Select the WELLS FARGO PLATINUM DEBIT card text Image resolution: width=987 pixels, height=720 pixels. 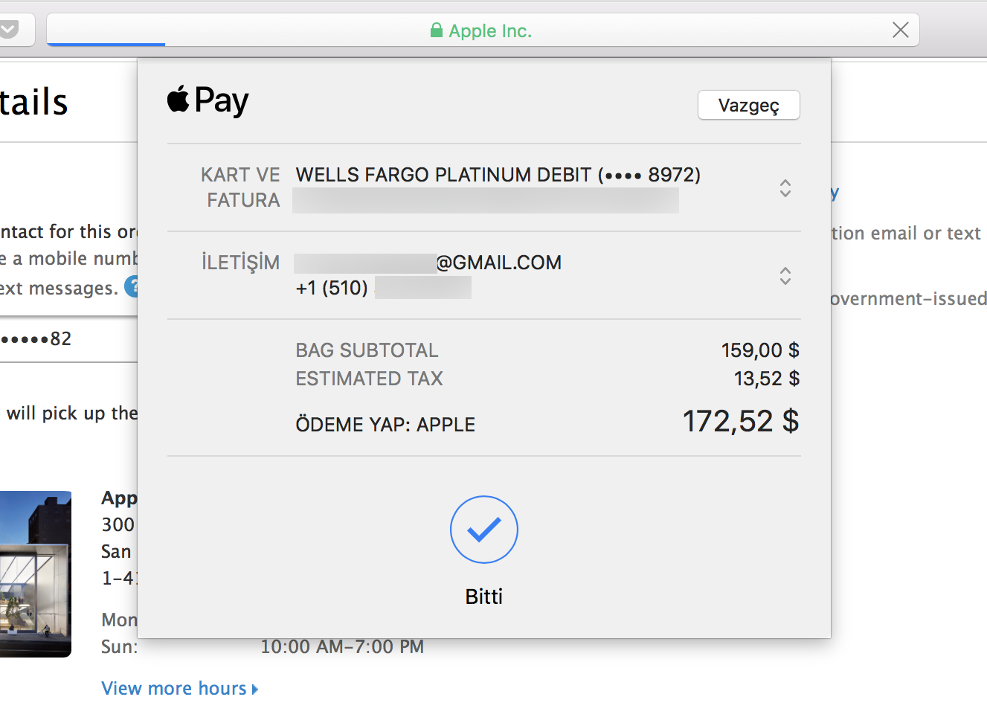pyautogui.click(x=497, y=174)
